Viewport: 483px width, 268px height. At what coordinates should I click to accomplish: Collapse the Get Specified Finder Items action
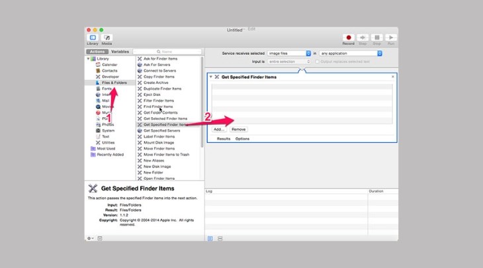pos(210,77)
